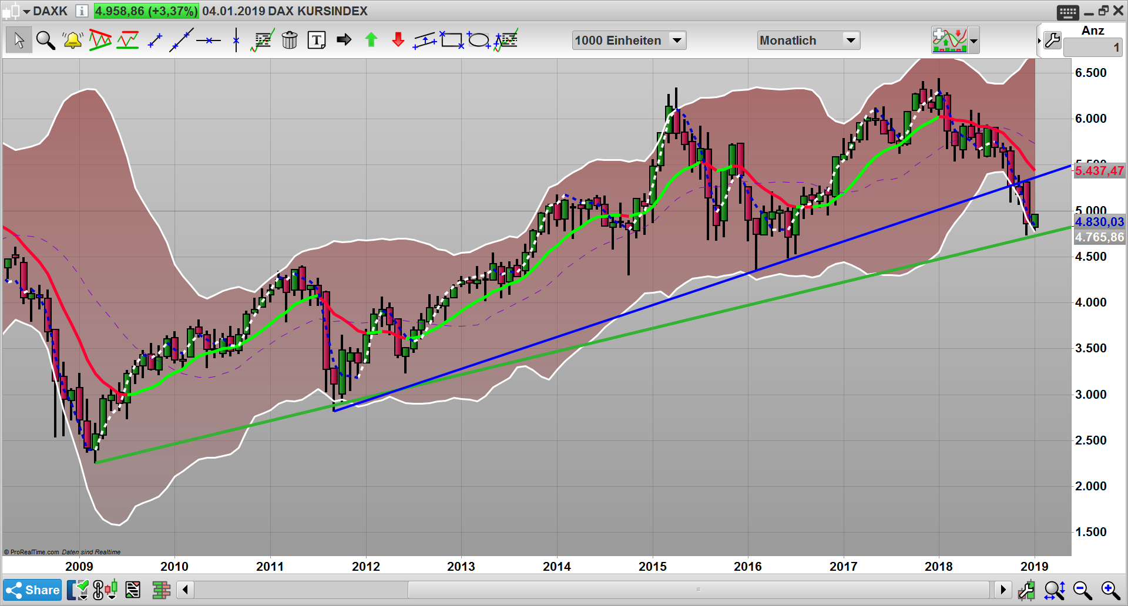The width and height of the screenshot is (1128, 606).
Task: Open the candlestick chart style menu
Action: (x=112, y=590)
